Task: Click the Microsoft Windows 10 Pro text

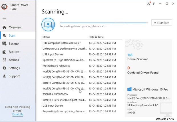Action: tap(150, 89)
